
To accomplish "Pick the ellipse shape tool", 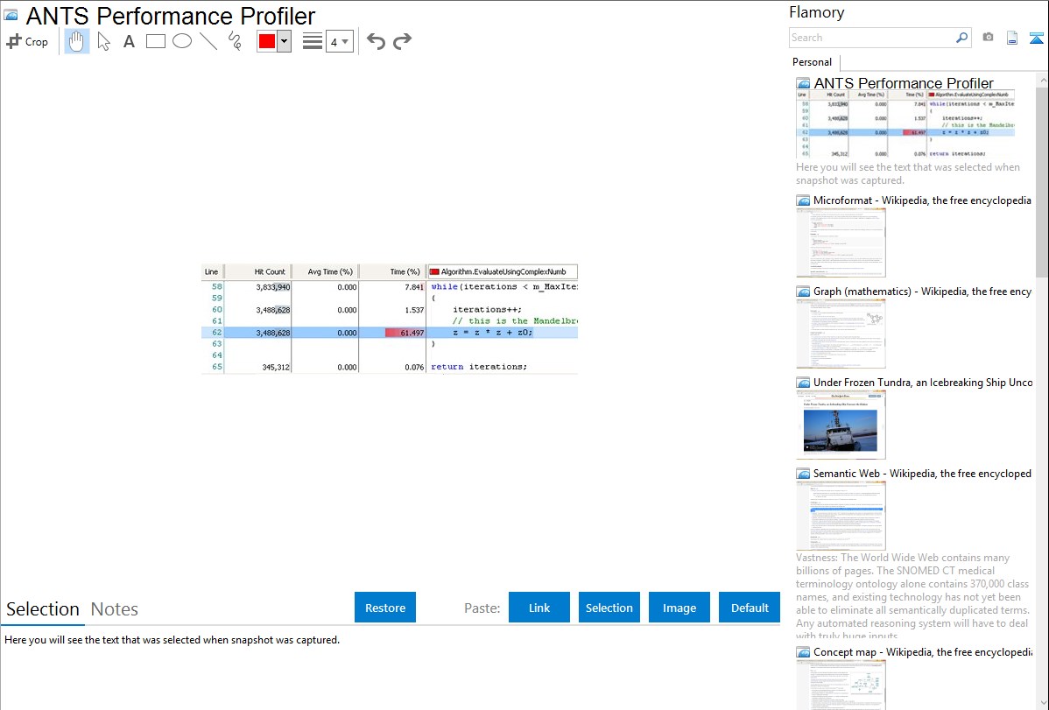I will click(x=182, y=41).
